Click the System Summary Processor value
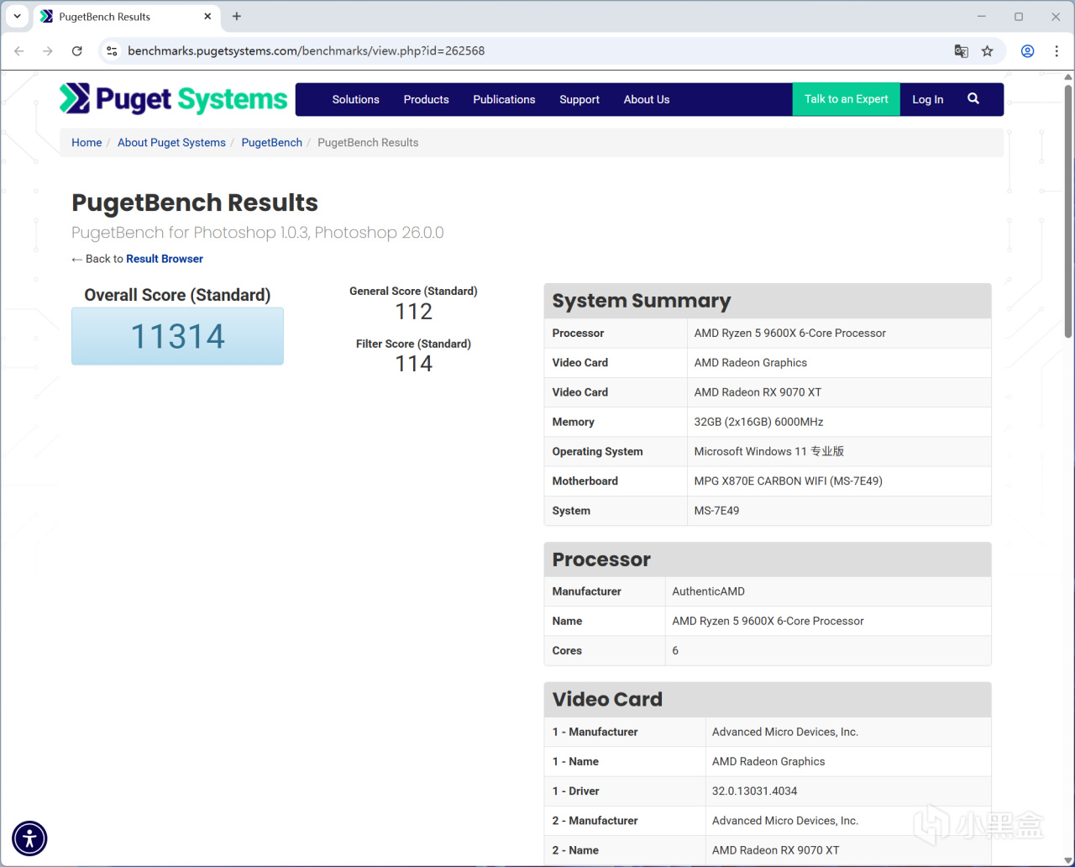 tap(789, 334)
